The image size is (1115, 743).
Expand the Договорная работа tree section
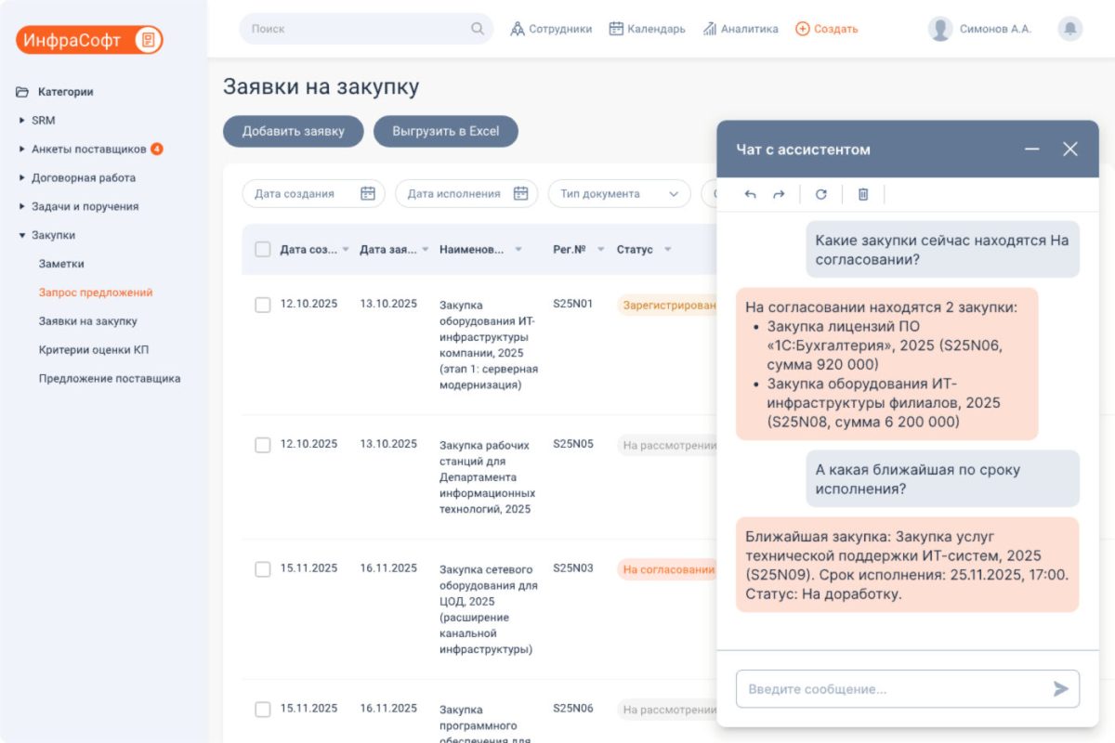point(22,177)
